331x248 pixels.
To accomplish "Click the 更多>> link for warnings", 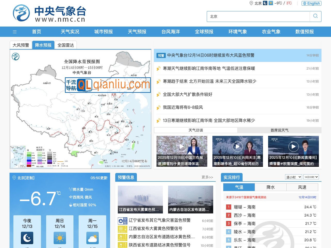I will coord(207,177).
